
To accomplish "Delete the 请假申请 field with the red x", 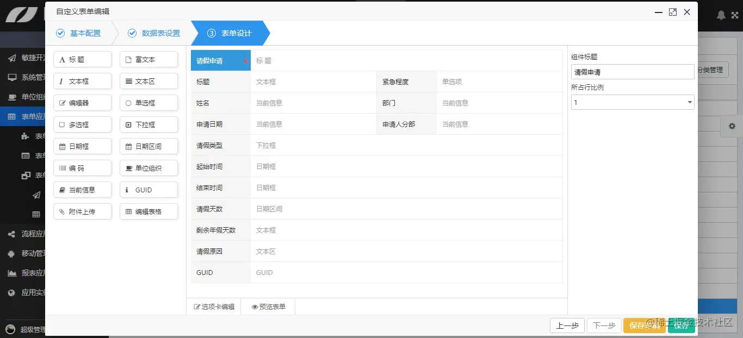I will click(x=246, y=61).
